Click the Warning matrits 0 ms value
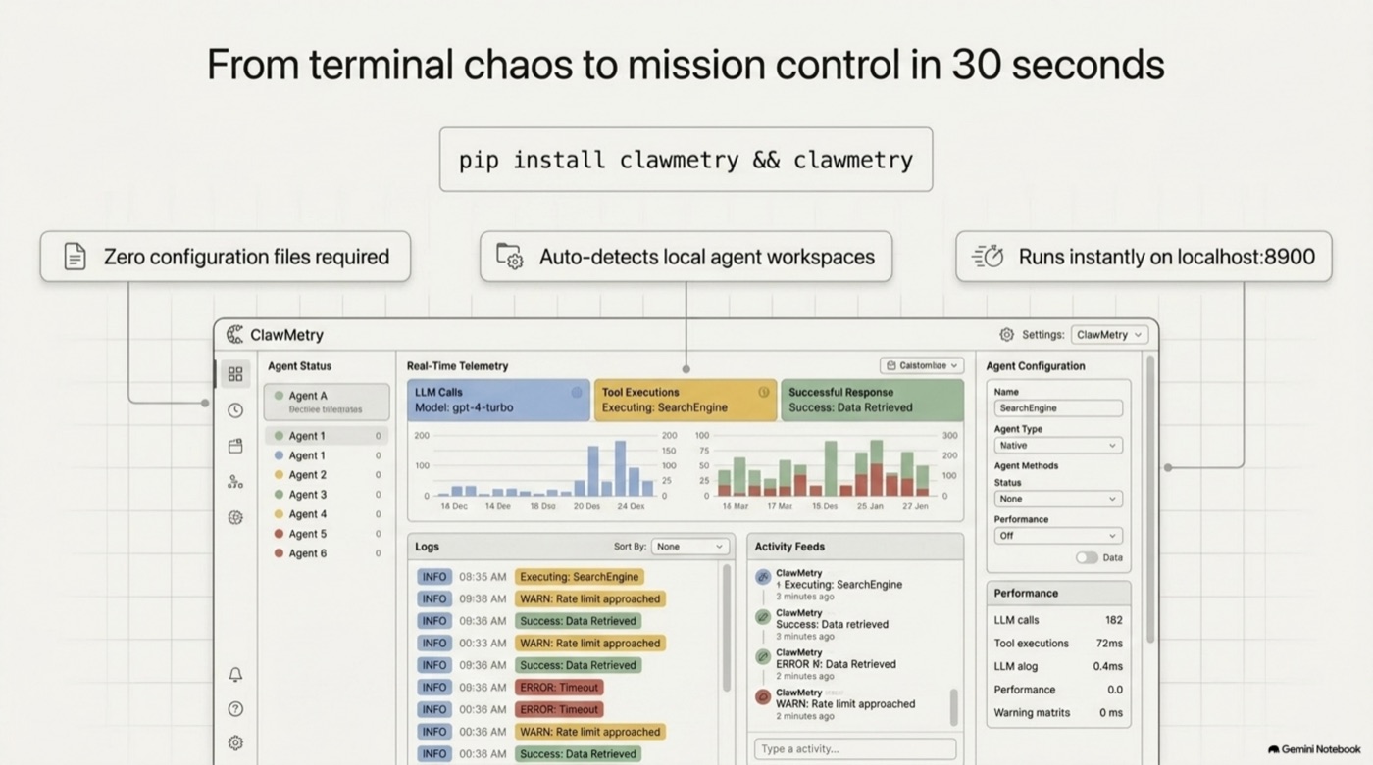 1111,712
